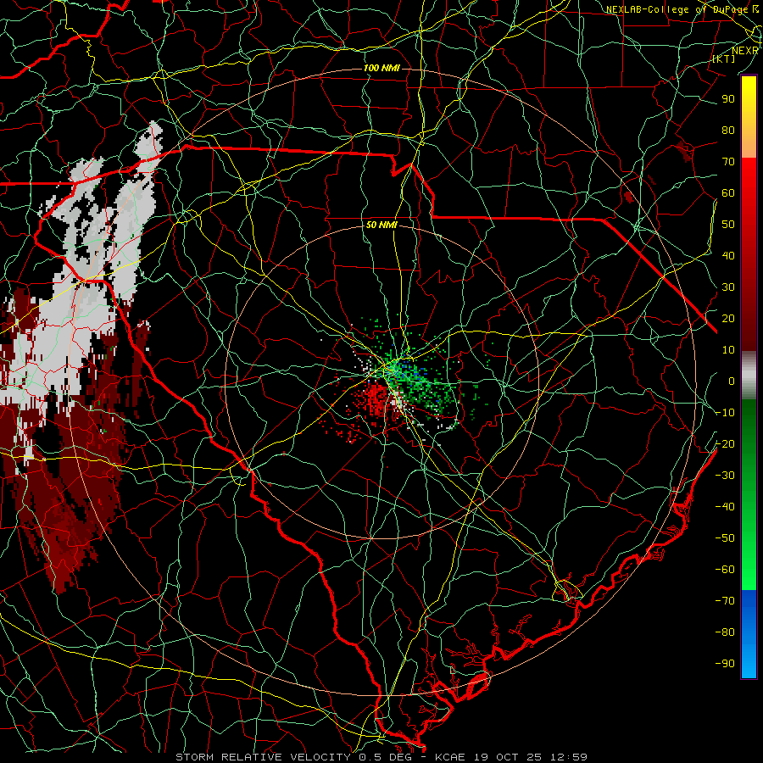Click the 12:59 timestamp
This screenshot has width=763, height=763.
tap(569, 757)
